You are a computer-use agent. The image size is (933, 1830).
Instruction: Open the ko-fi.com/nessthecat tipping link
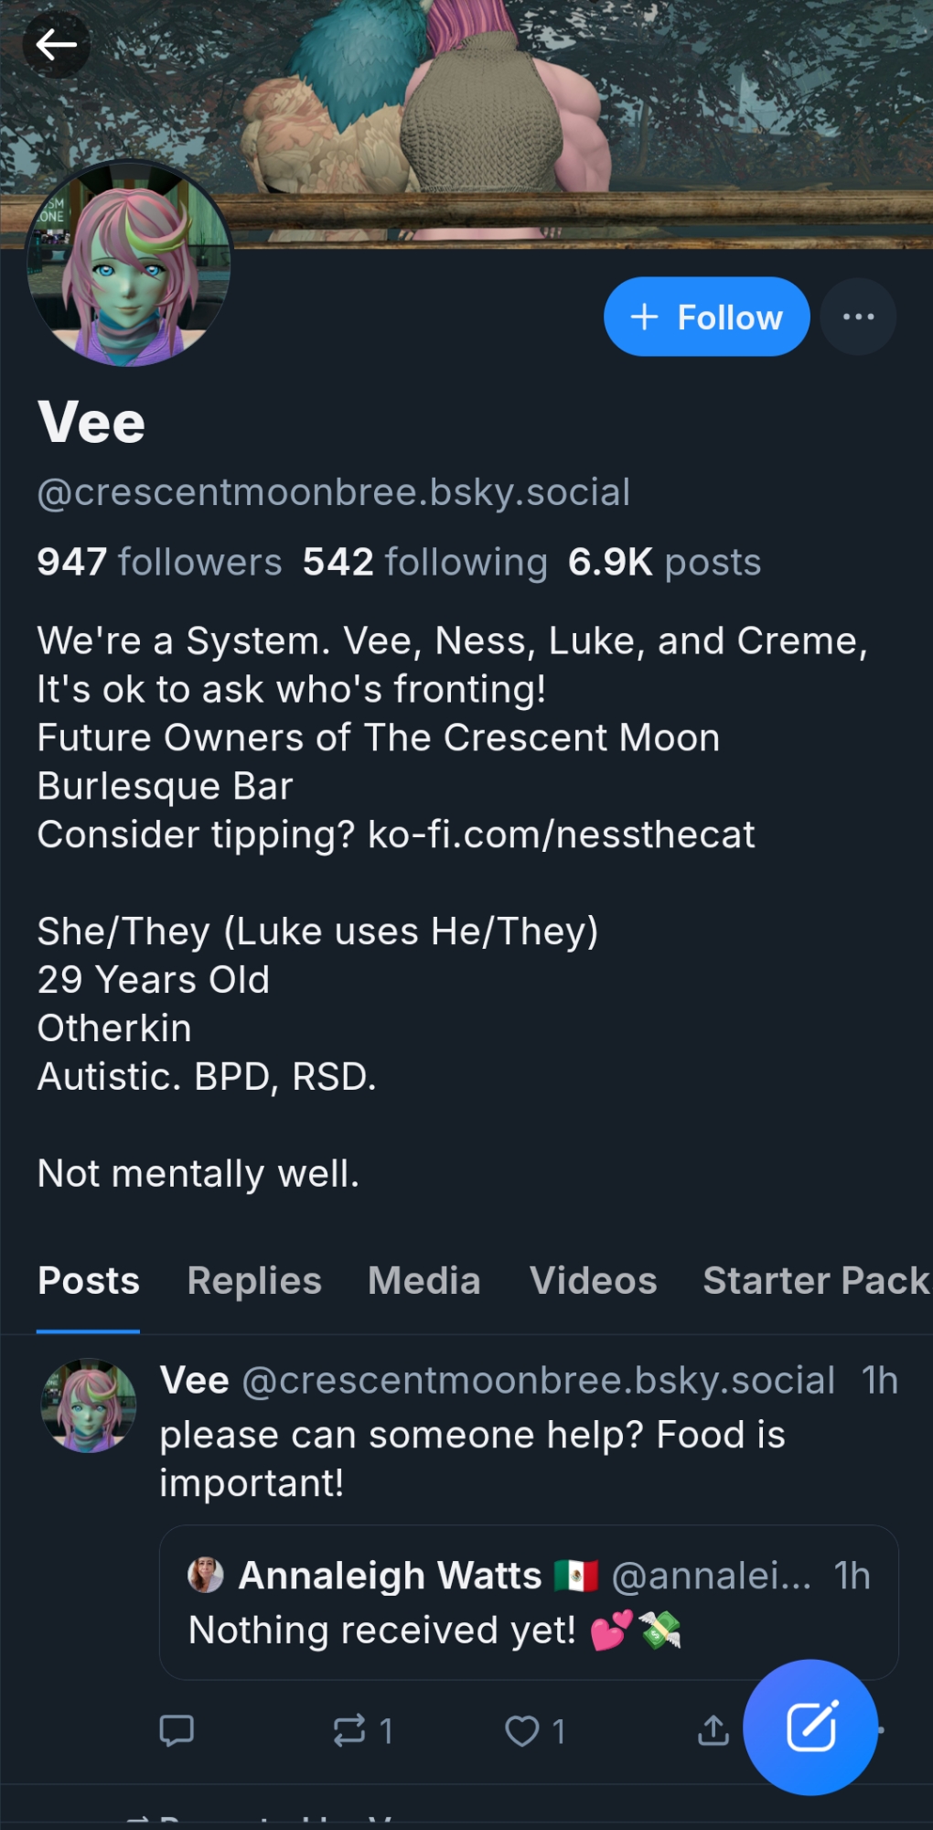561,834
